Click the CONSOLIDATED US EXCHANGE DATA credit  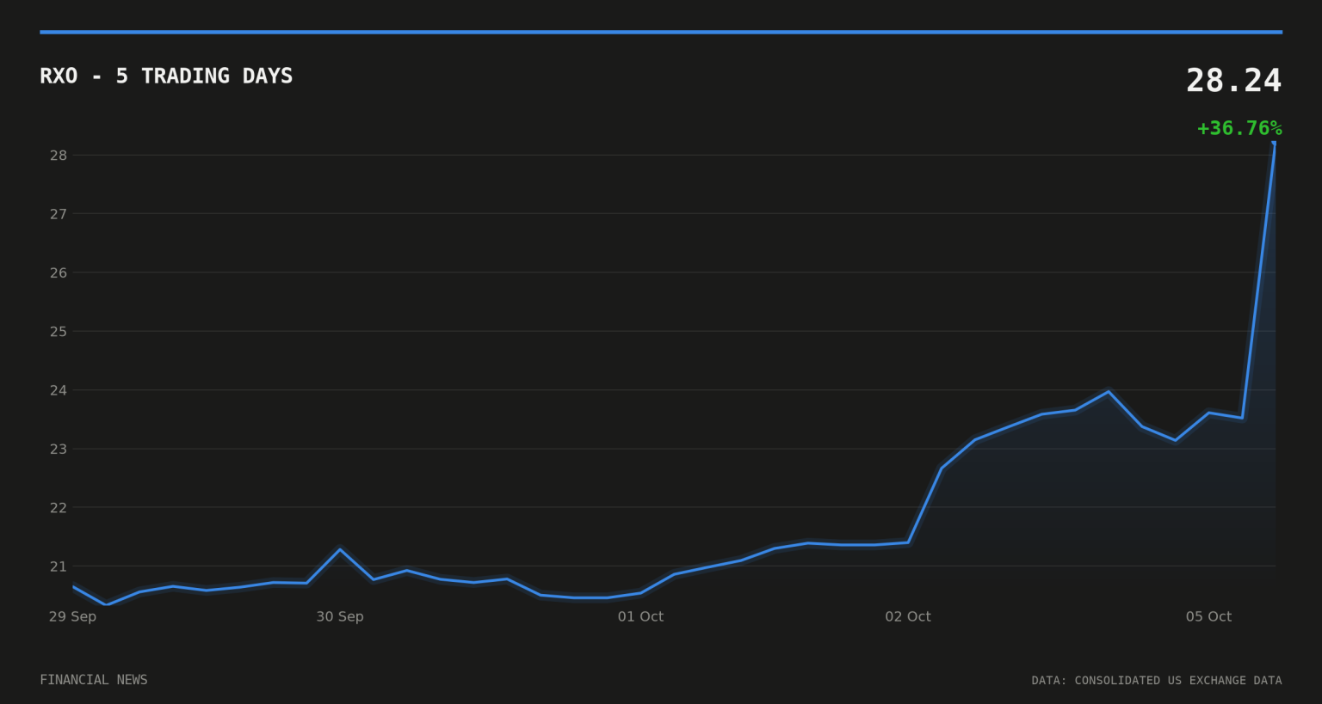pos(1178,680)
